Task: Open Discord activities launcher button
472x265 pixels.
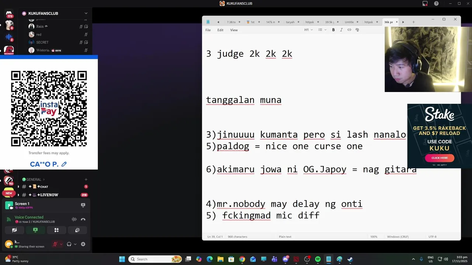Action: click(x=56, y=230)
